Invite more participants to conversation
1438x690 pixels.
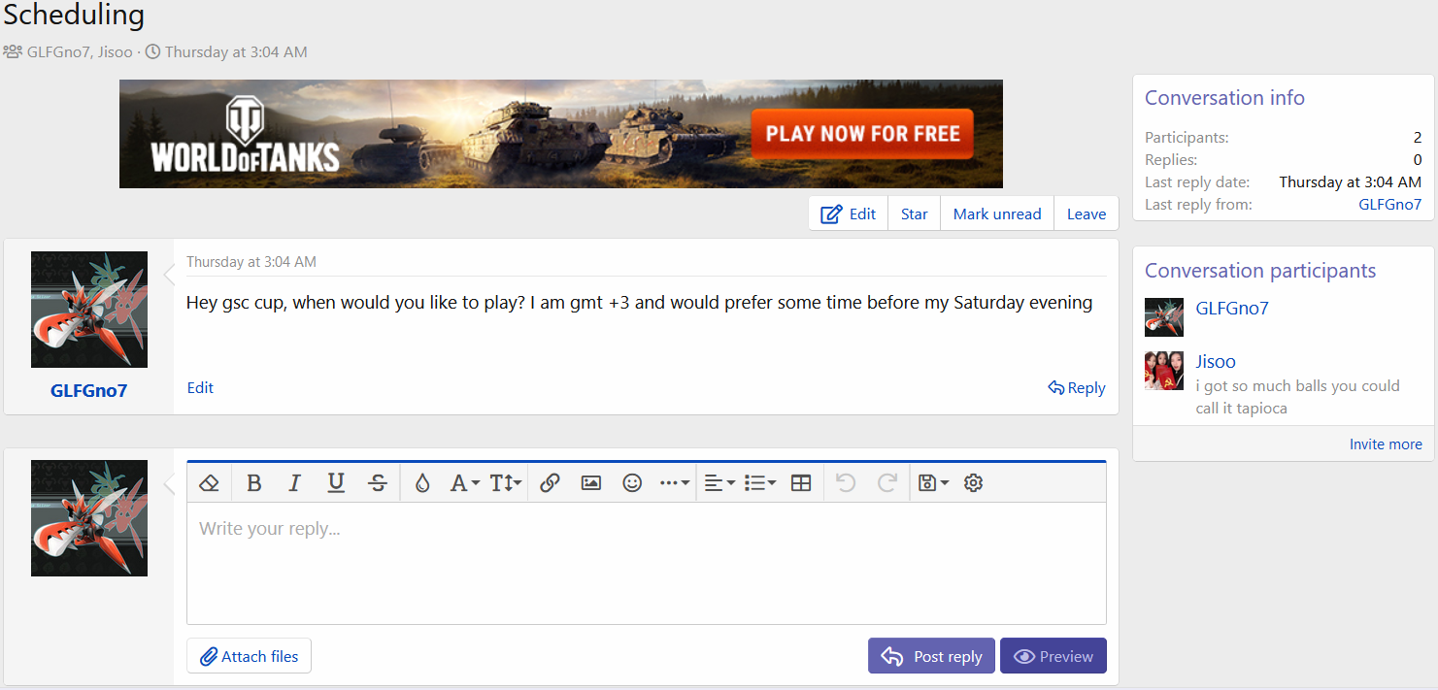pyautogui.click(x=1386, y=444)
